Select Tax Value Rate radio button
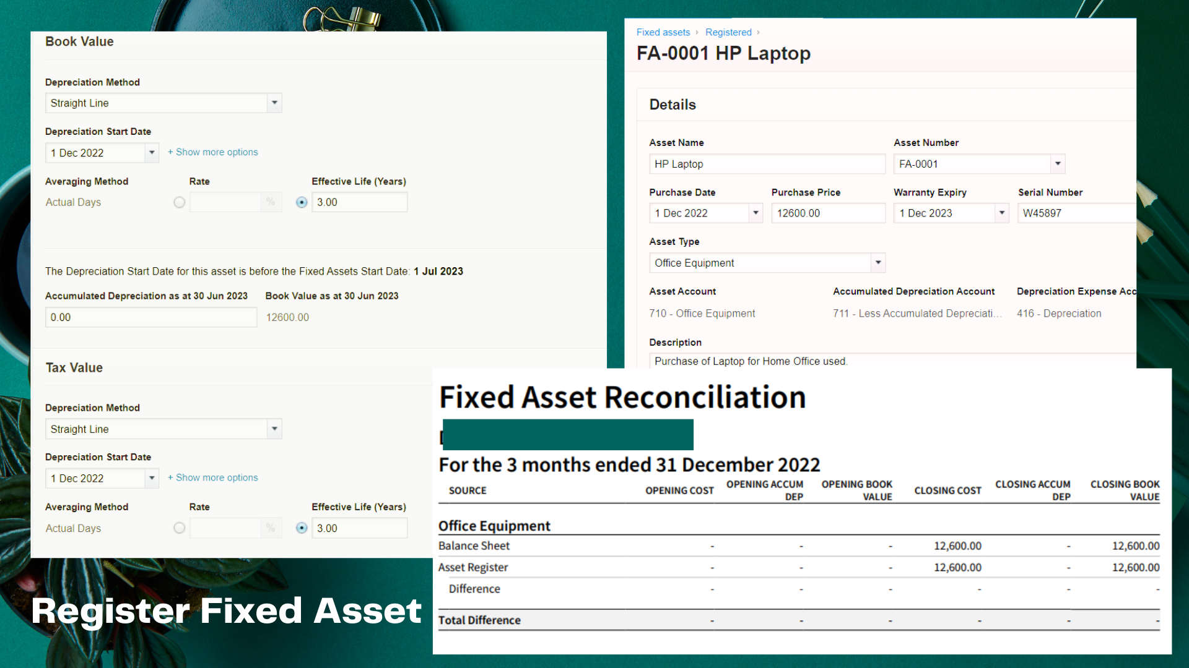The height and width of the screenshot is (668, 1189). pos(180,528)
